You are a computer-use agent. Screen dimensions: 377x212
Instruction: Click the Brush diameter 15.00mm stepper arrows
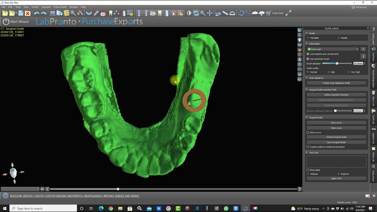pos(365,64)
